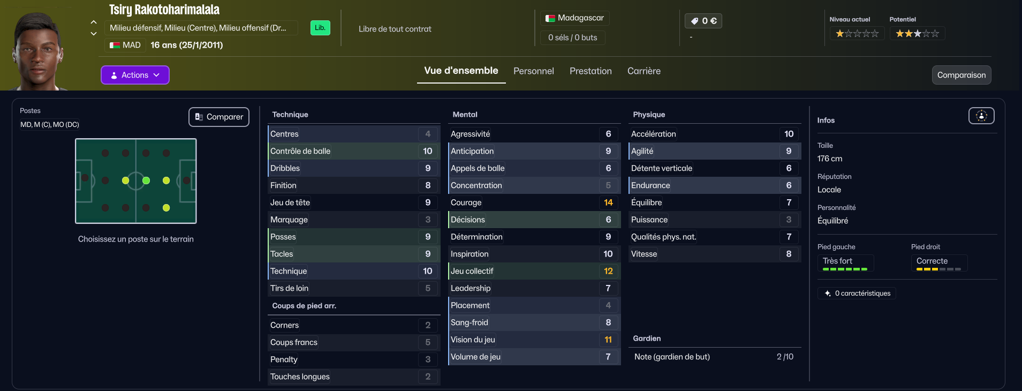
Task: Open the Comparer panel in Postes
Action: (218, 117)
